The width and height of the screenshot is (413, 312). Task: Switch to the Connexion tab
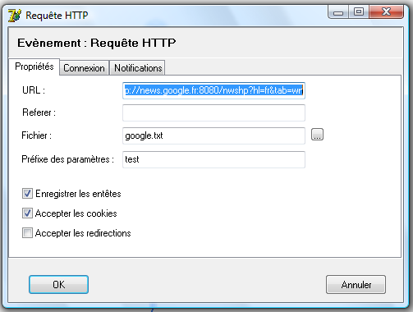pyautogui.click(x=84, y=68)
